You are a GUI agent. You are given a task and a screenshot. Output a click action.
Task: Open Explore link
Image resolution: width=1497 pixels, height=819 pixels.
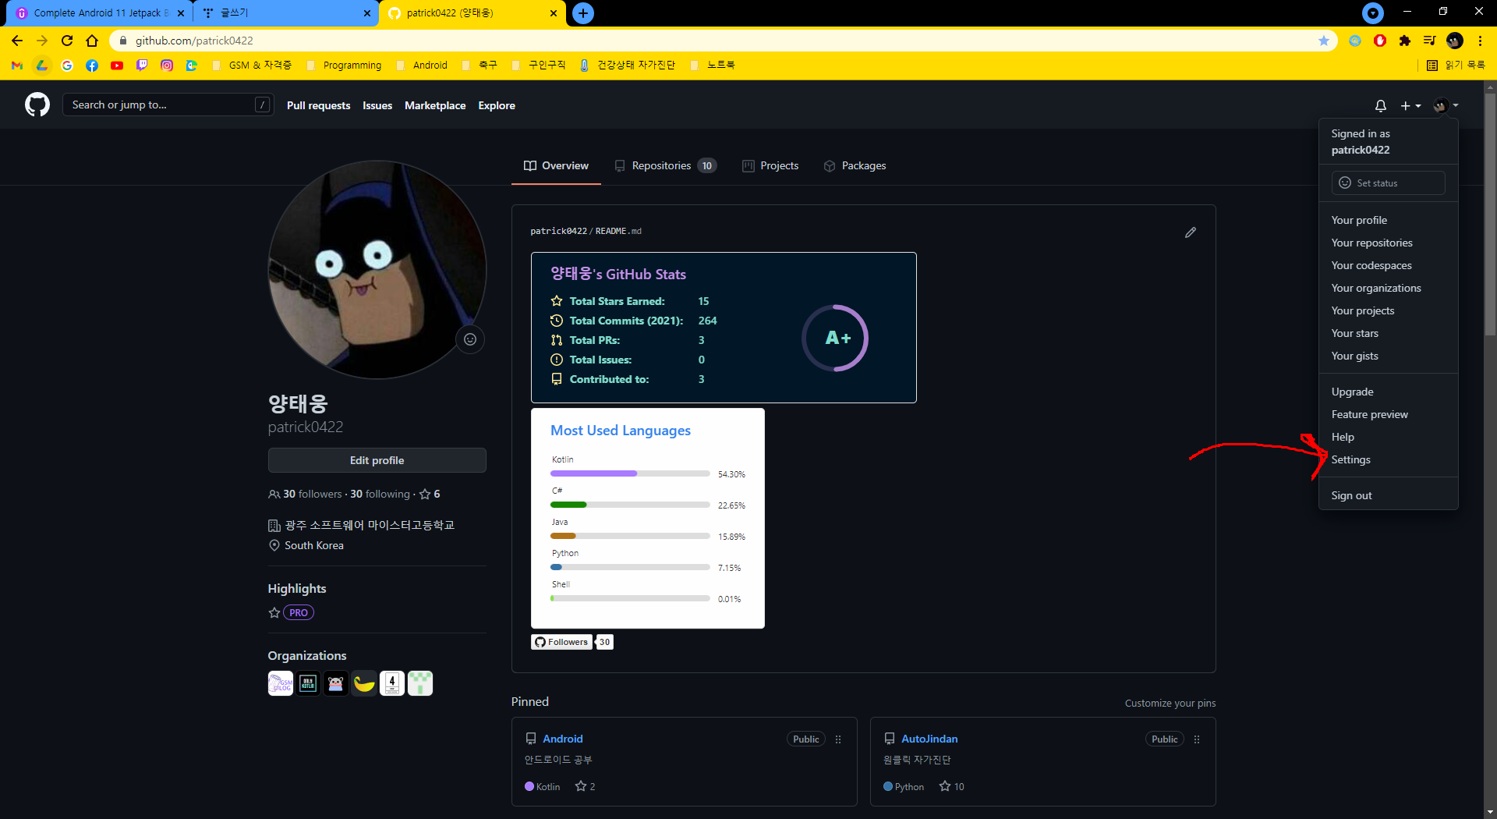tap(497, 105)
